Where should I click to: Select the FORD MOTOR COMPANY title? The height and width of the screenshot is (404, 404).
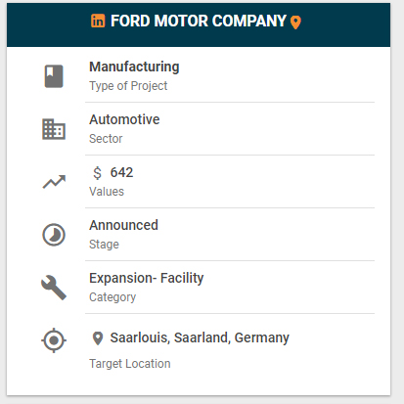(199, 21)
